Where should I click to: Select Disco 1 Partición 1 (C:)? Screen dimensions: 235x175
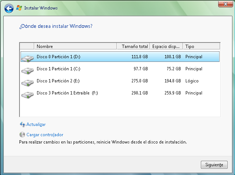(120, 69)
